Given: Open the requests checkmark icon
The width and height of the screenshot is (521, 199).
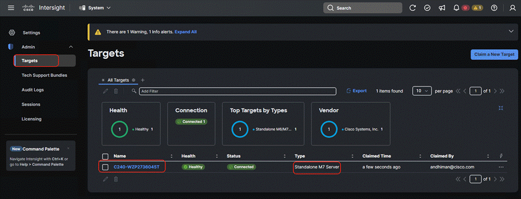Looking at the screenshot, I should click(427, 8).
